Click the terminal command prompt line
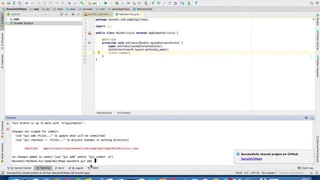This screenshot has height=180, width=320. point(54,161)
